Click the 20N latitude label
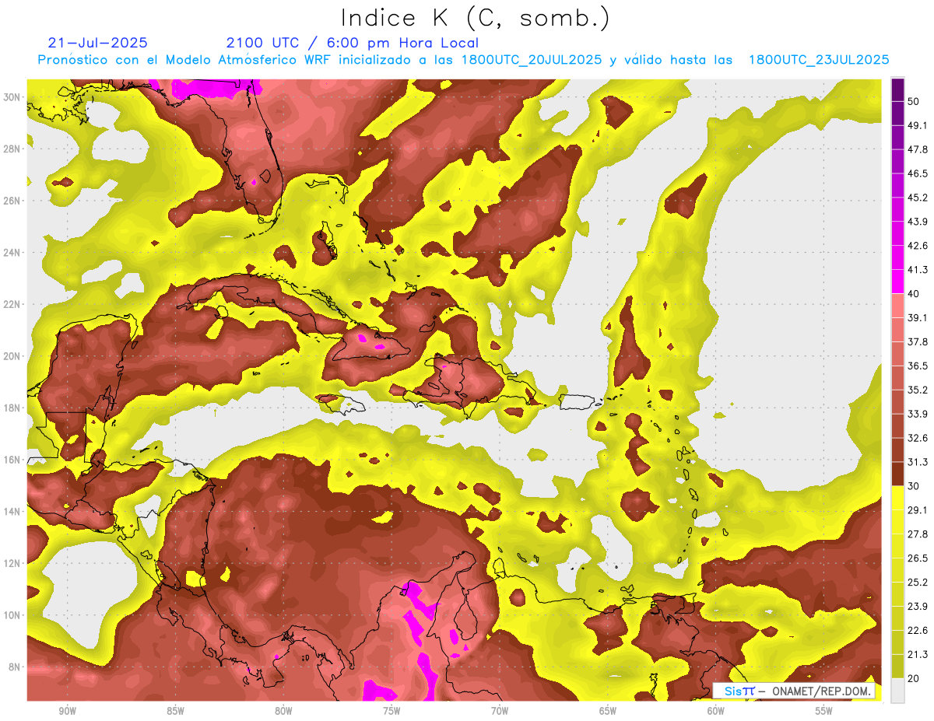This screenshot has height=721, width=934. [x=13, y=356]
